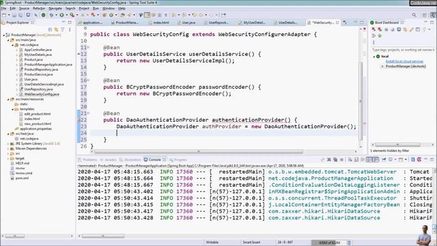
Task: Click the editor horizontal scrollbar
Action: pyautogui.click(x=198, y=152)
